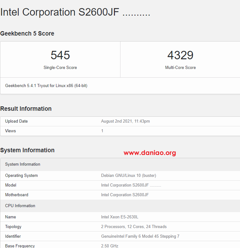Select the date August 2nd 2021, 11:43pm

click(125, 121)
